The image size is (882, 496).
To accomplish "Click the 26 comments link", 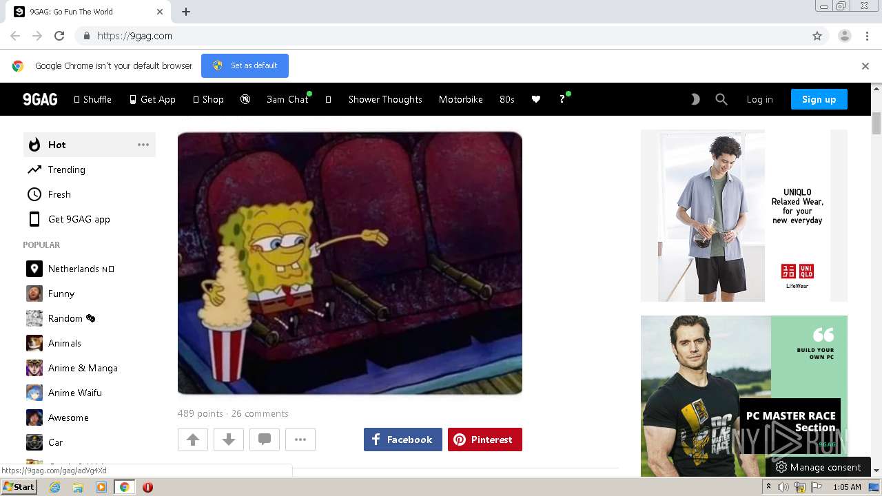I will coord(260,413).
